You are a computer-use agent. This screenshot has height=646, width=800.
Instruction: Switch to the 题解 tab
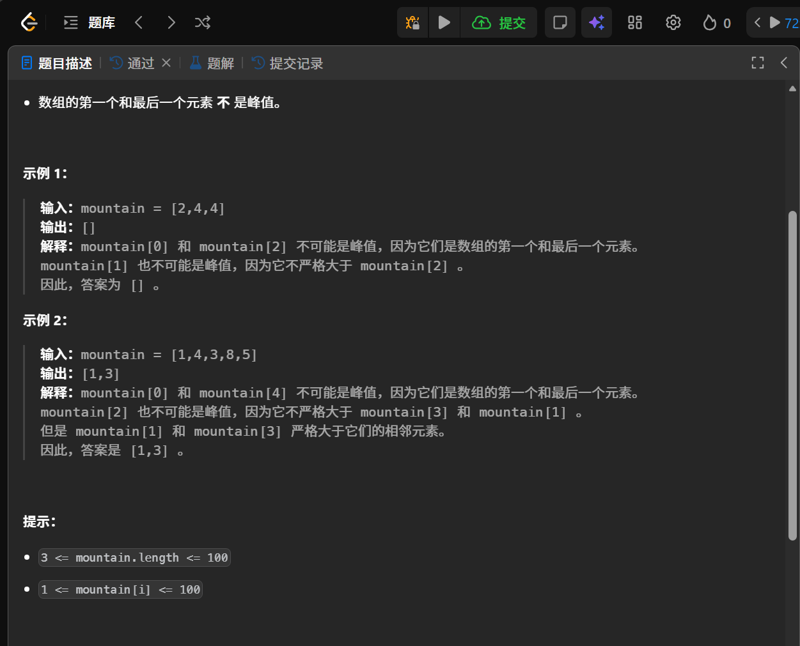[x=212, y=63]
